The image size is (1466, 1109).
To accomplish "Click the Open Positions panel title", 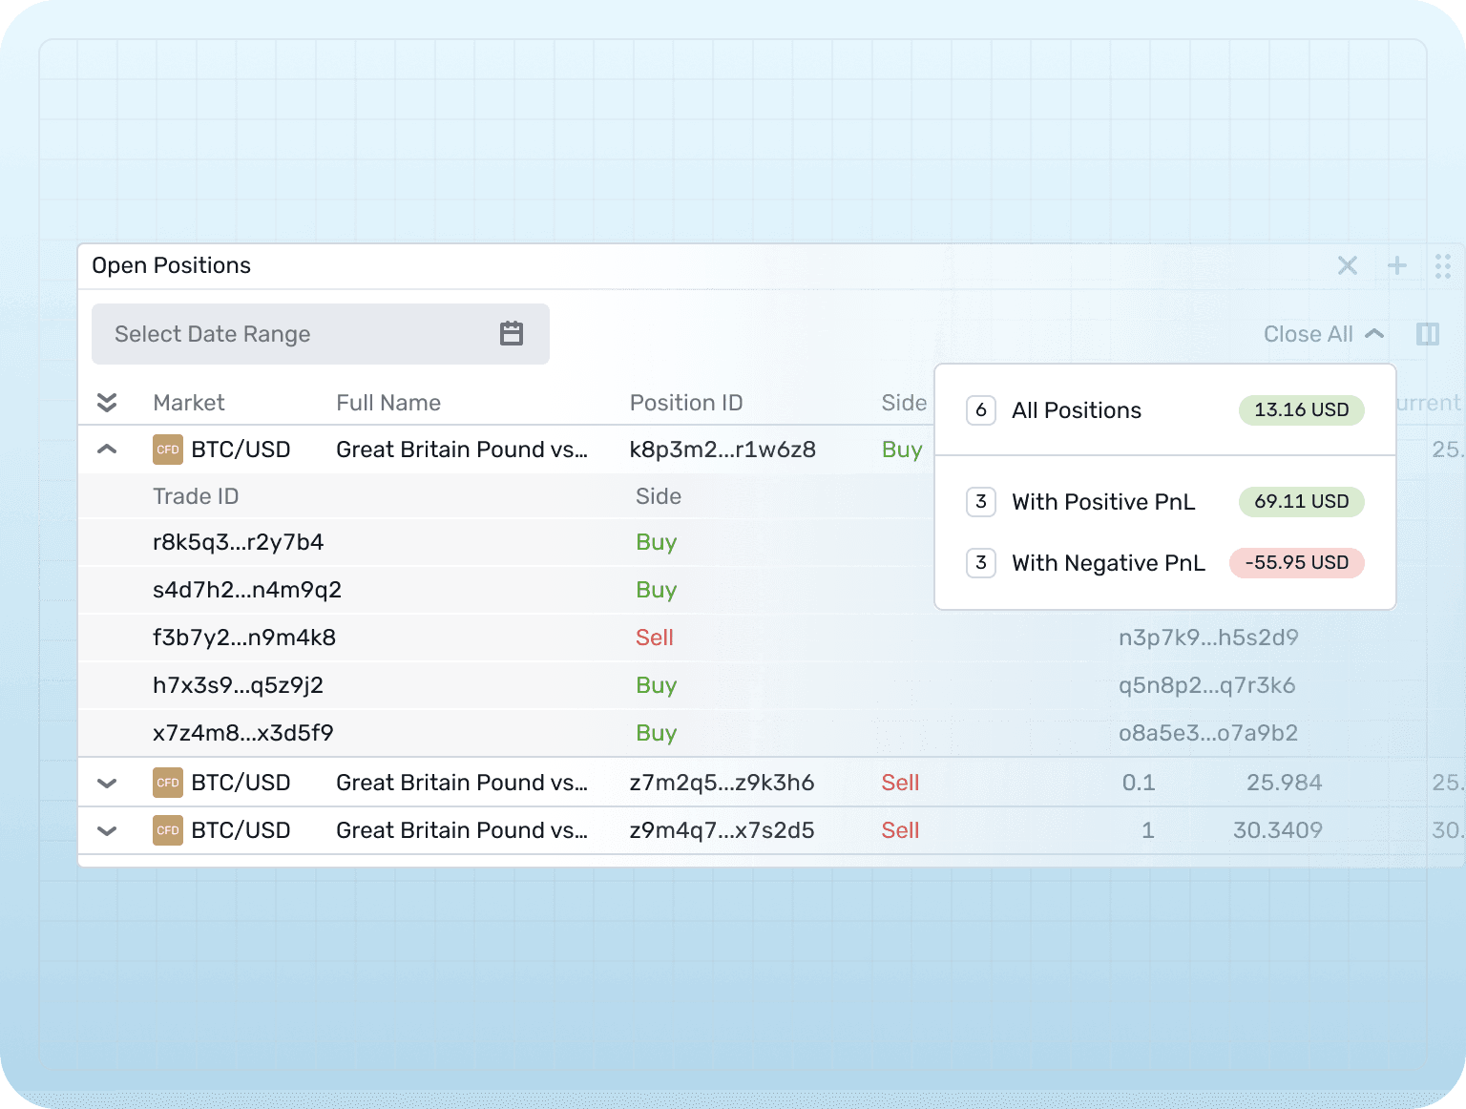I will click(172, 265).
